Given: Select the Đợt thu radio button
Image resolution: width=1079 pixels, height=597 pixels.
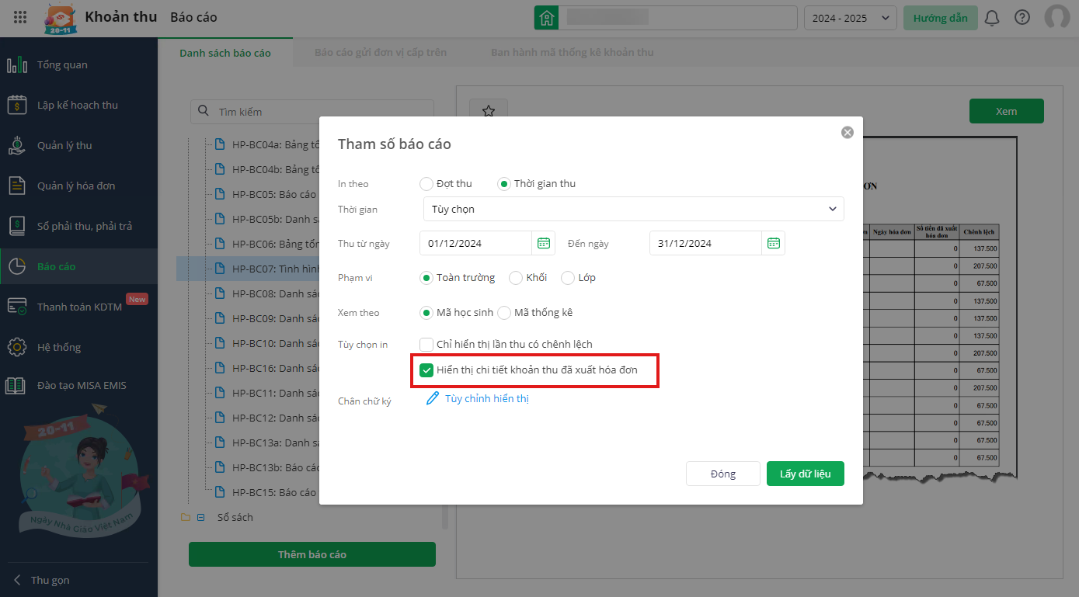Looking at the screenshot, I should point(426,184).
